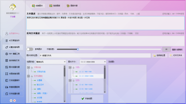Viewport: 186px width, 104px height.
Task: Click the 艺术绘画类 category label
Action: point(38,76)
